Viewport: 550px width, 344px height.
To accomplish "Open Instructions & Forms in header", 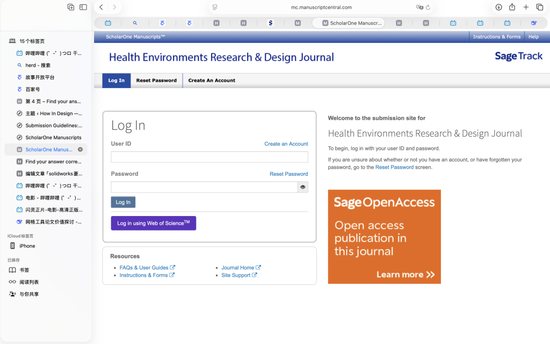I will (496, 37).
